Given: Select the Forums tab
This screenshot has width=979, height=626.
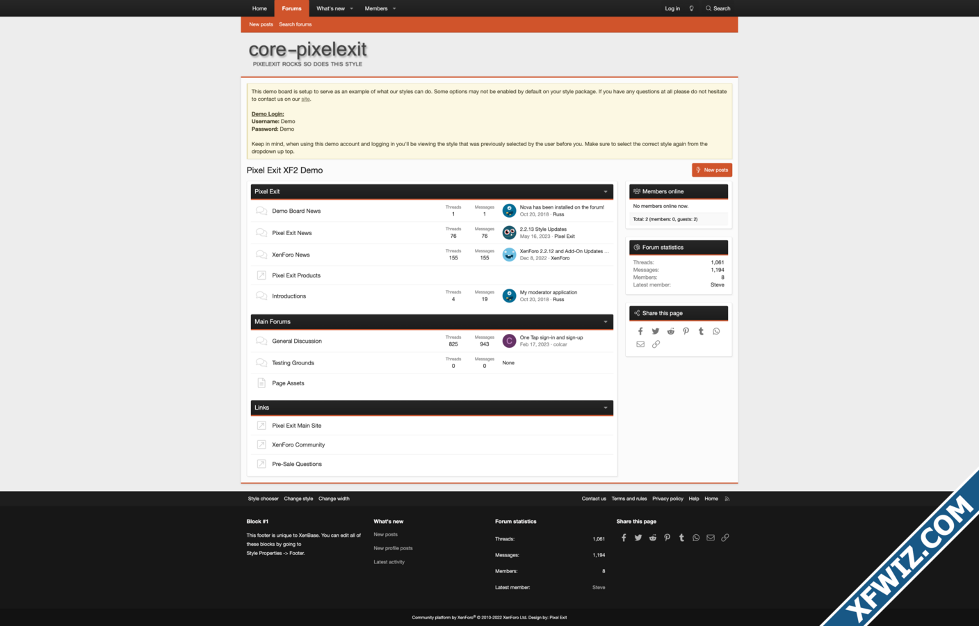Looking at the screenshot, I should click(x=291, y=8).
